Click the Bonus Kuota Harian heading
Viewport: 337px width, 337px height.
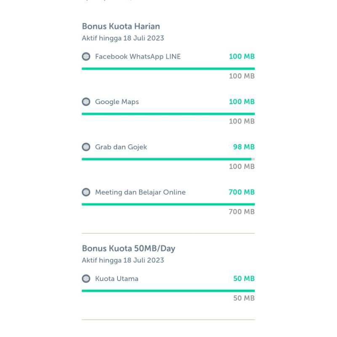121,27
